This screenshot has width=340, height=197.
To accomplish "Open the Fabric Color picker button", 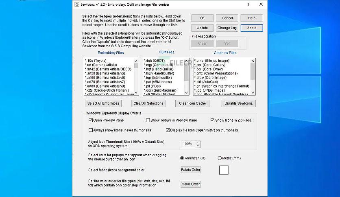I will (x=191, y=170).
